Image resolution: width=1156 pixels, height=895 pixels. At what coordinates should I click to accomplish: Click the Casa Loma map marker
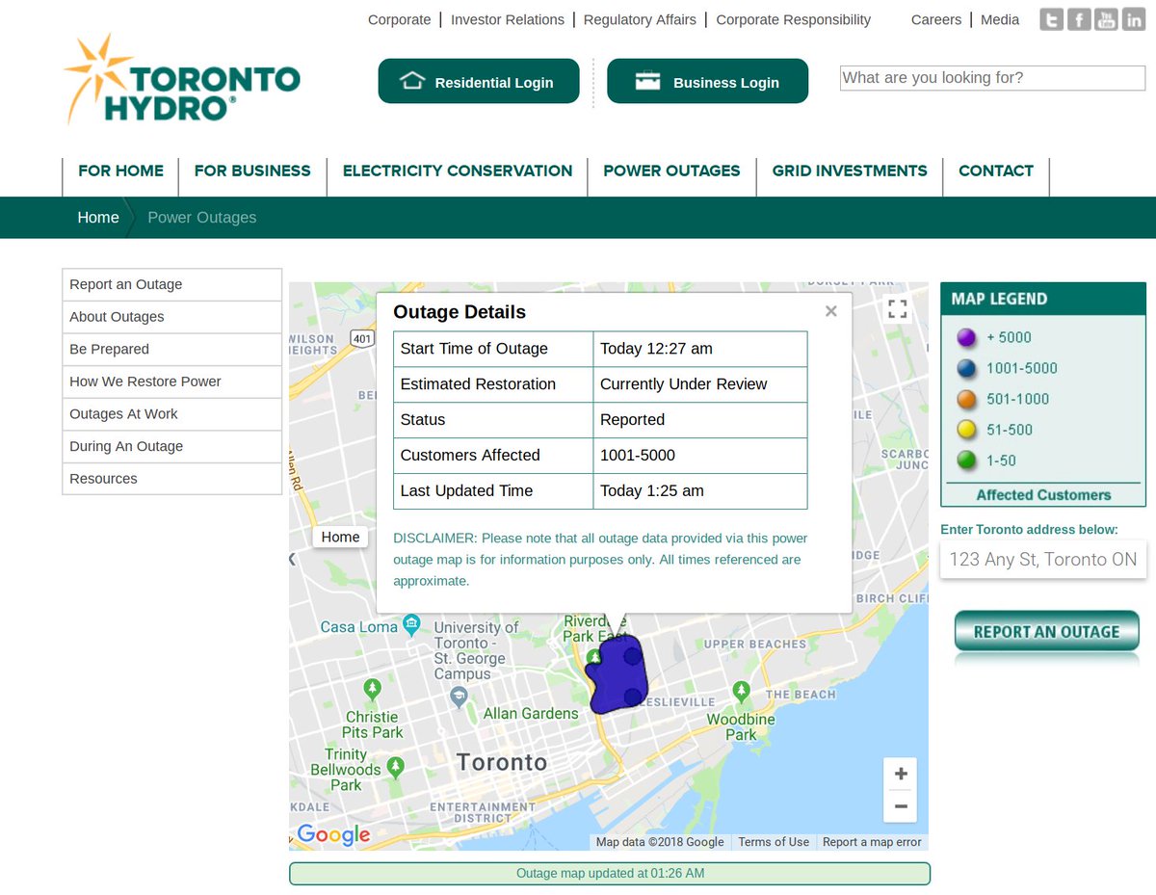pyautogui.click(x=411, y=625)
